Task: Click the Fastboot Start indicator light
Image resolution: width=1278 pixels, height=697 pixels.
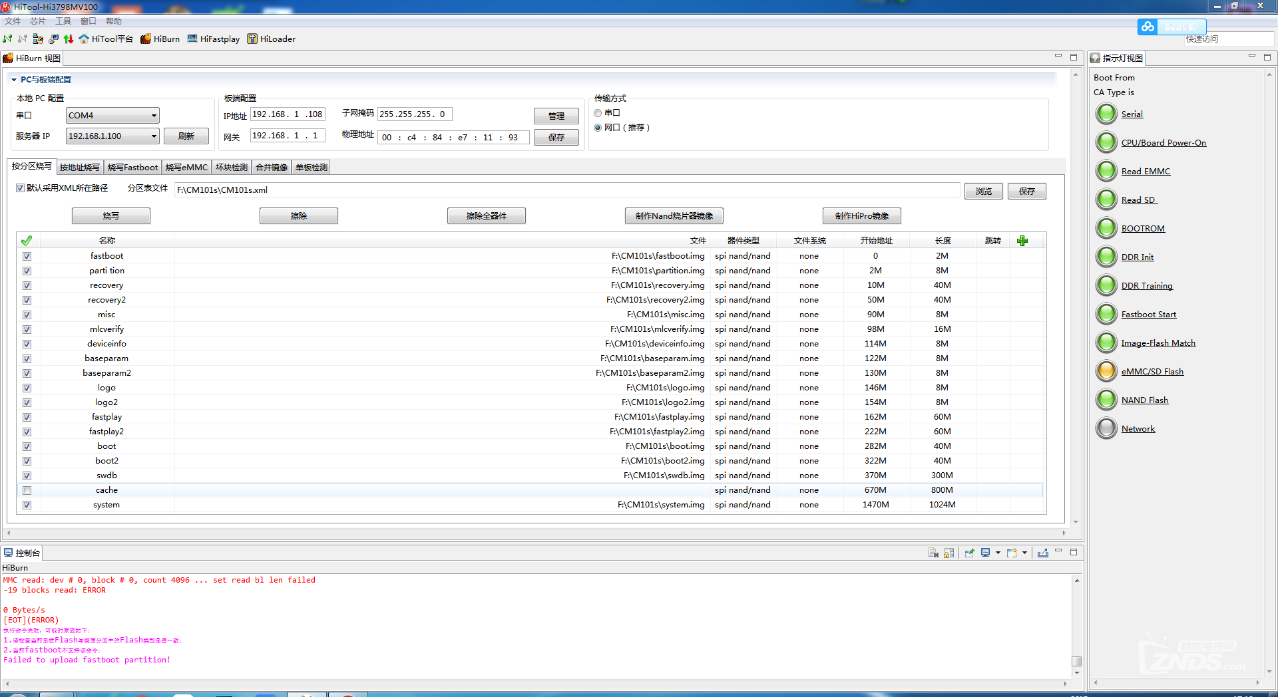Action: coord(1106,314)
